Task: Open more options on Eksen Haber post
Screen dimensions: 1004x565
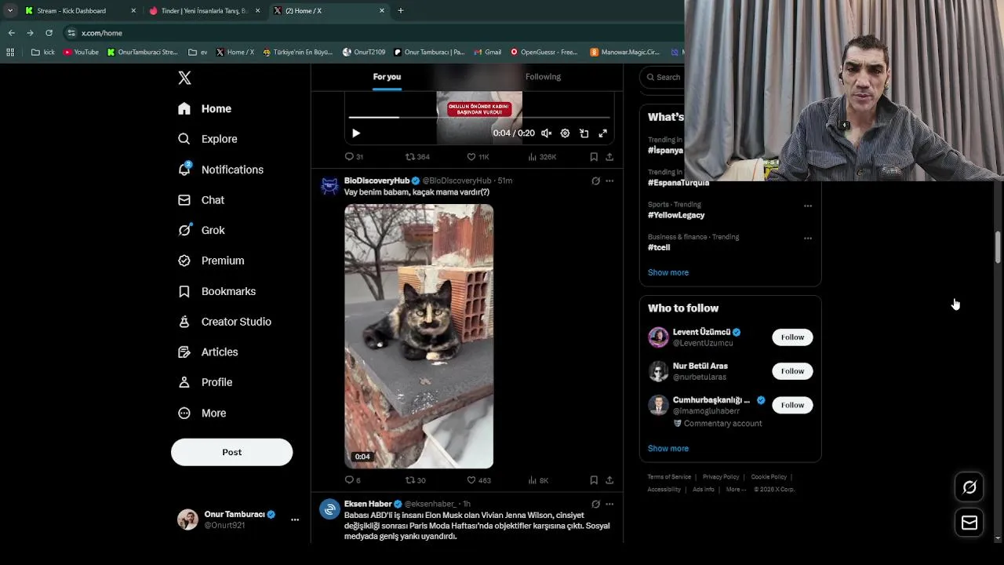Action: click(609, 504)
